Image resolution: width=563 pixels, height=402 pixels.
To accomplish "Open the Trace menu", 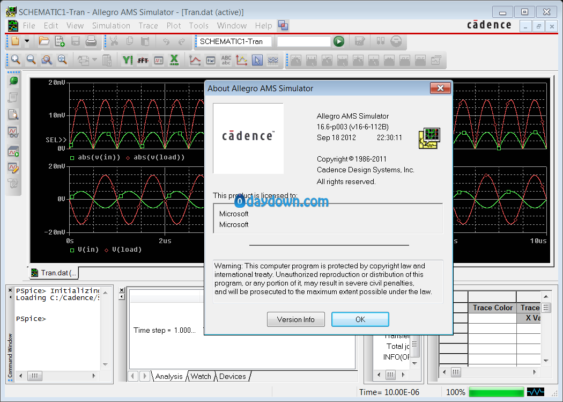I will [x=148, y=26].
